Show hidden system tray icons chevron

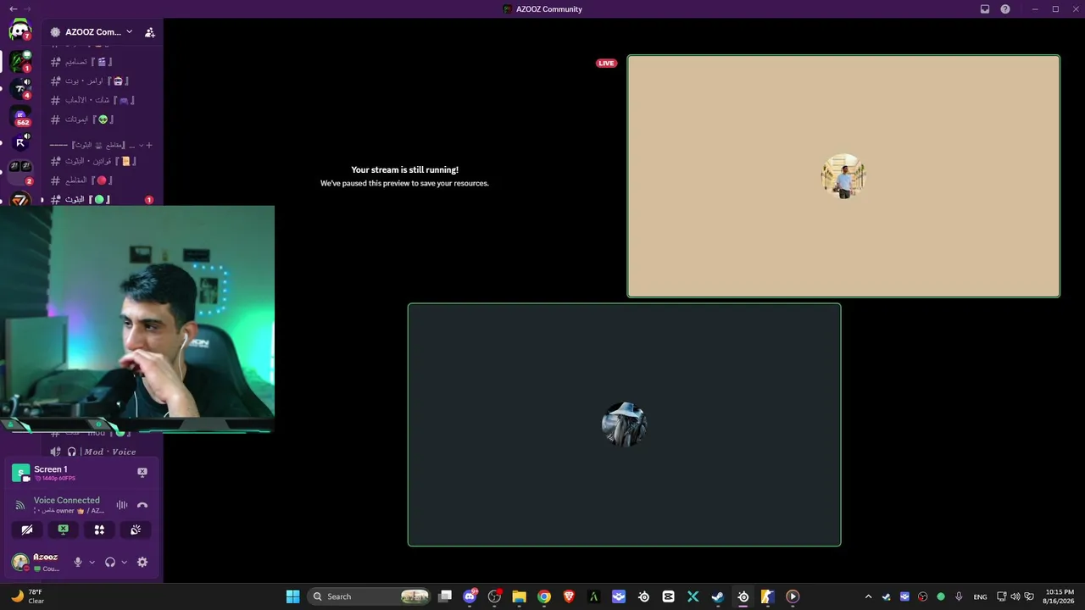coord(868,596)
